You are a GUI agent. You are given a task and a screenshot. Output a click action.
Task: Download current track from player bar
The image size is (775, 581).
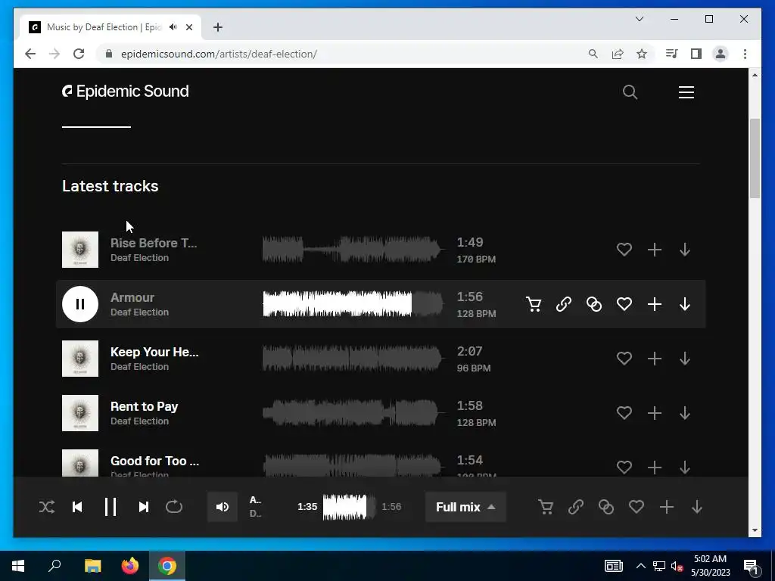pyautogui.click(x=697, y=507)
